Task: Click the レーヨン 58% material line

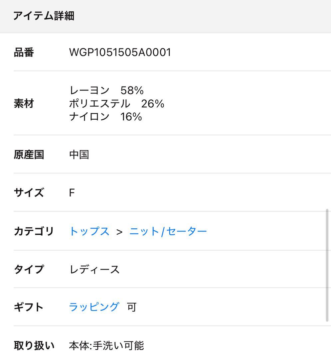Action: tap(106, 90)
